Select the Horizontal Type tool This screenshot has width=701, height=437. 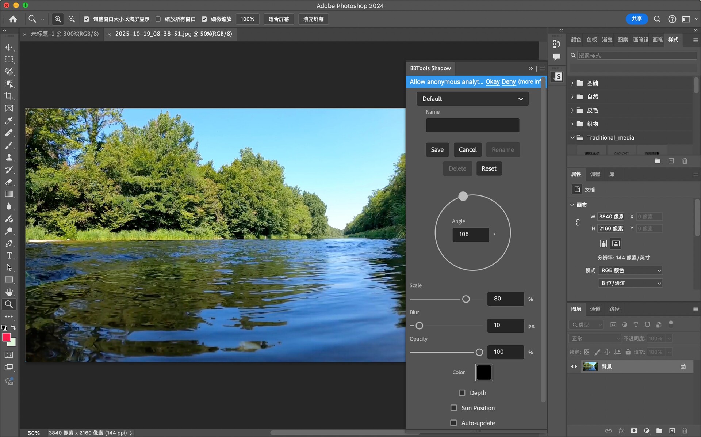tap(9, 255)
